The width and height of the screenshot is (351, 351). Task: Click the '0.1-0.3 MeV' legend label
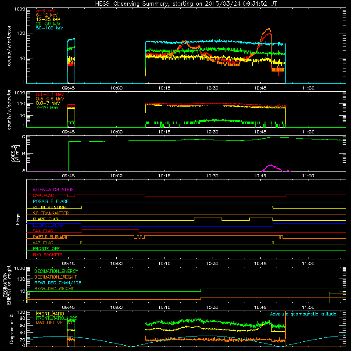50,94
